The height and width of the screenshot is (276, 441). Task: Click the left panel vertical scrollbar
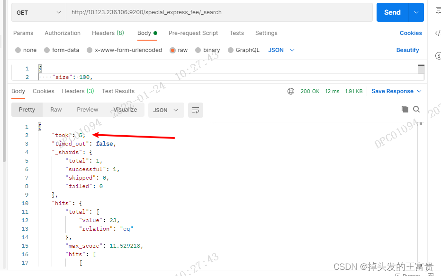4,81
